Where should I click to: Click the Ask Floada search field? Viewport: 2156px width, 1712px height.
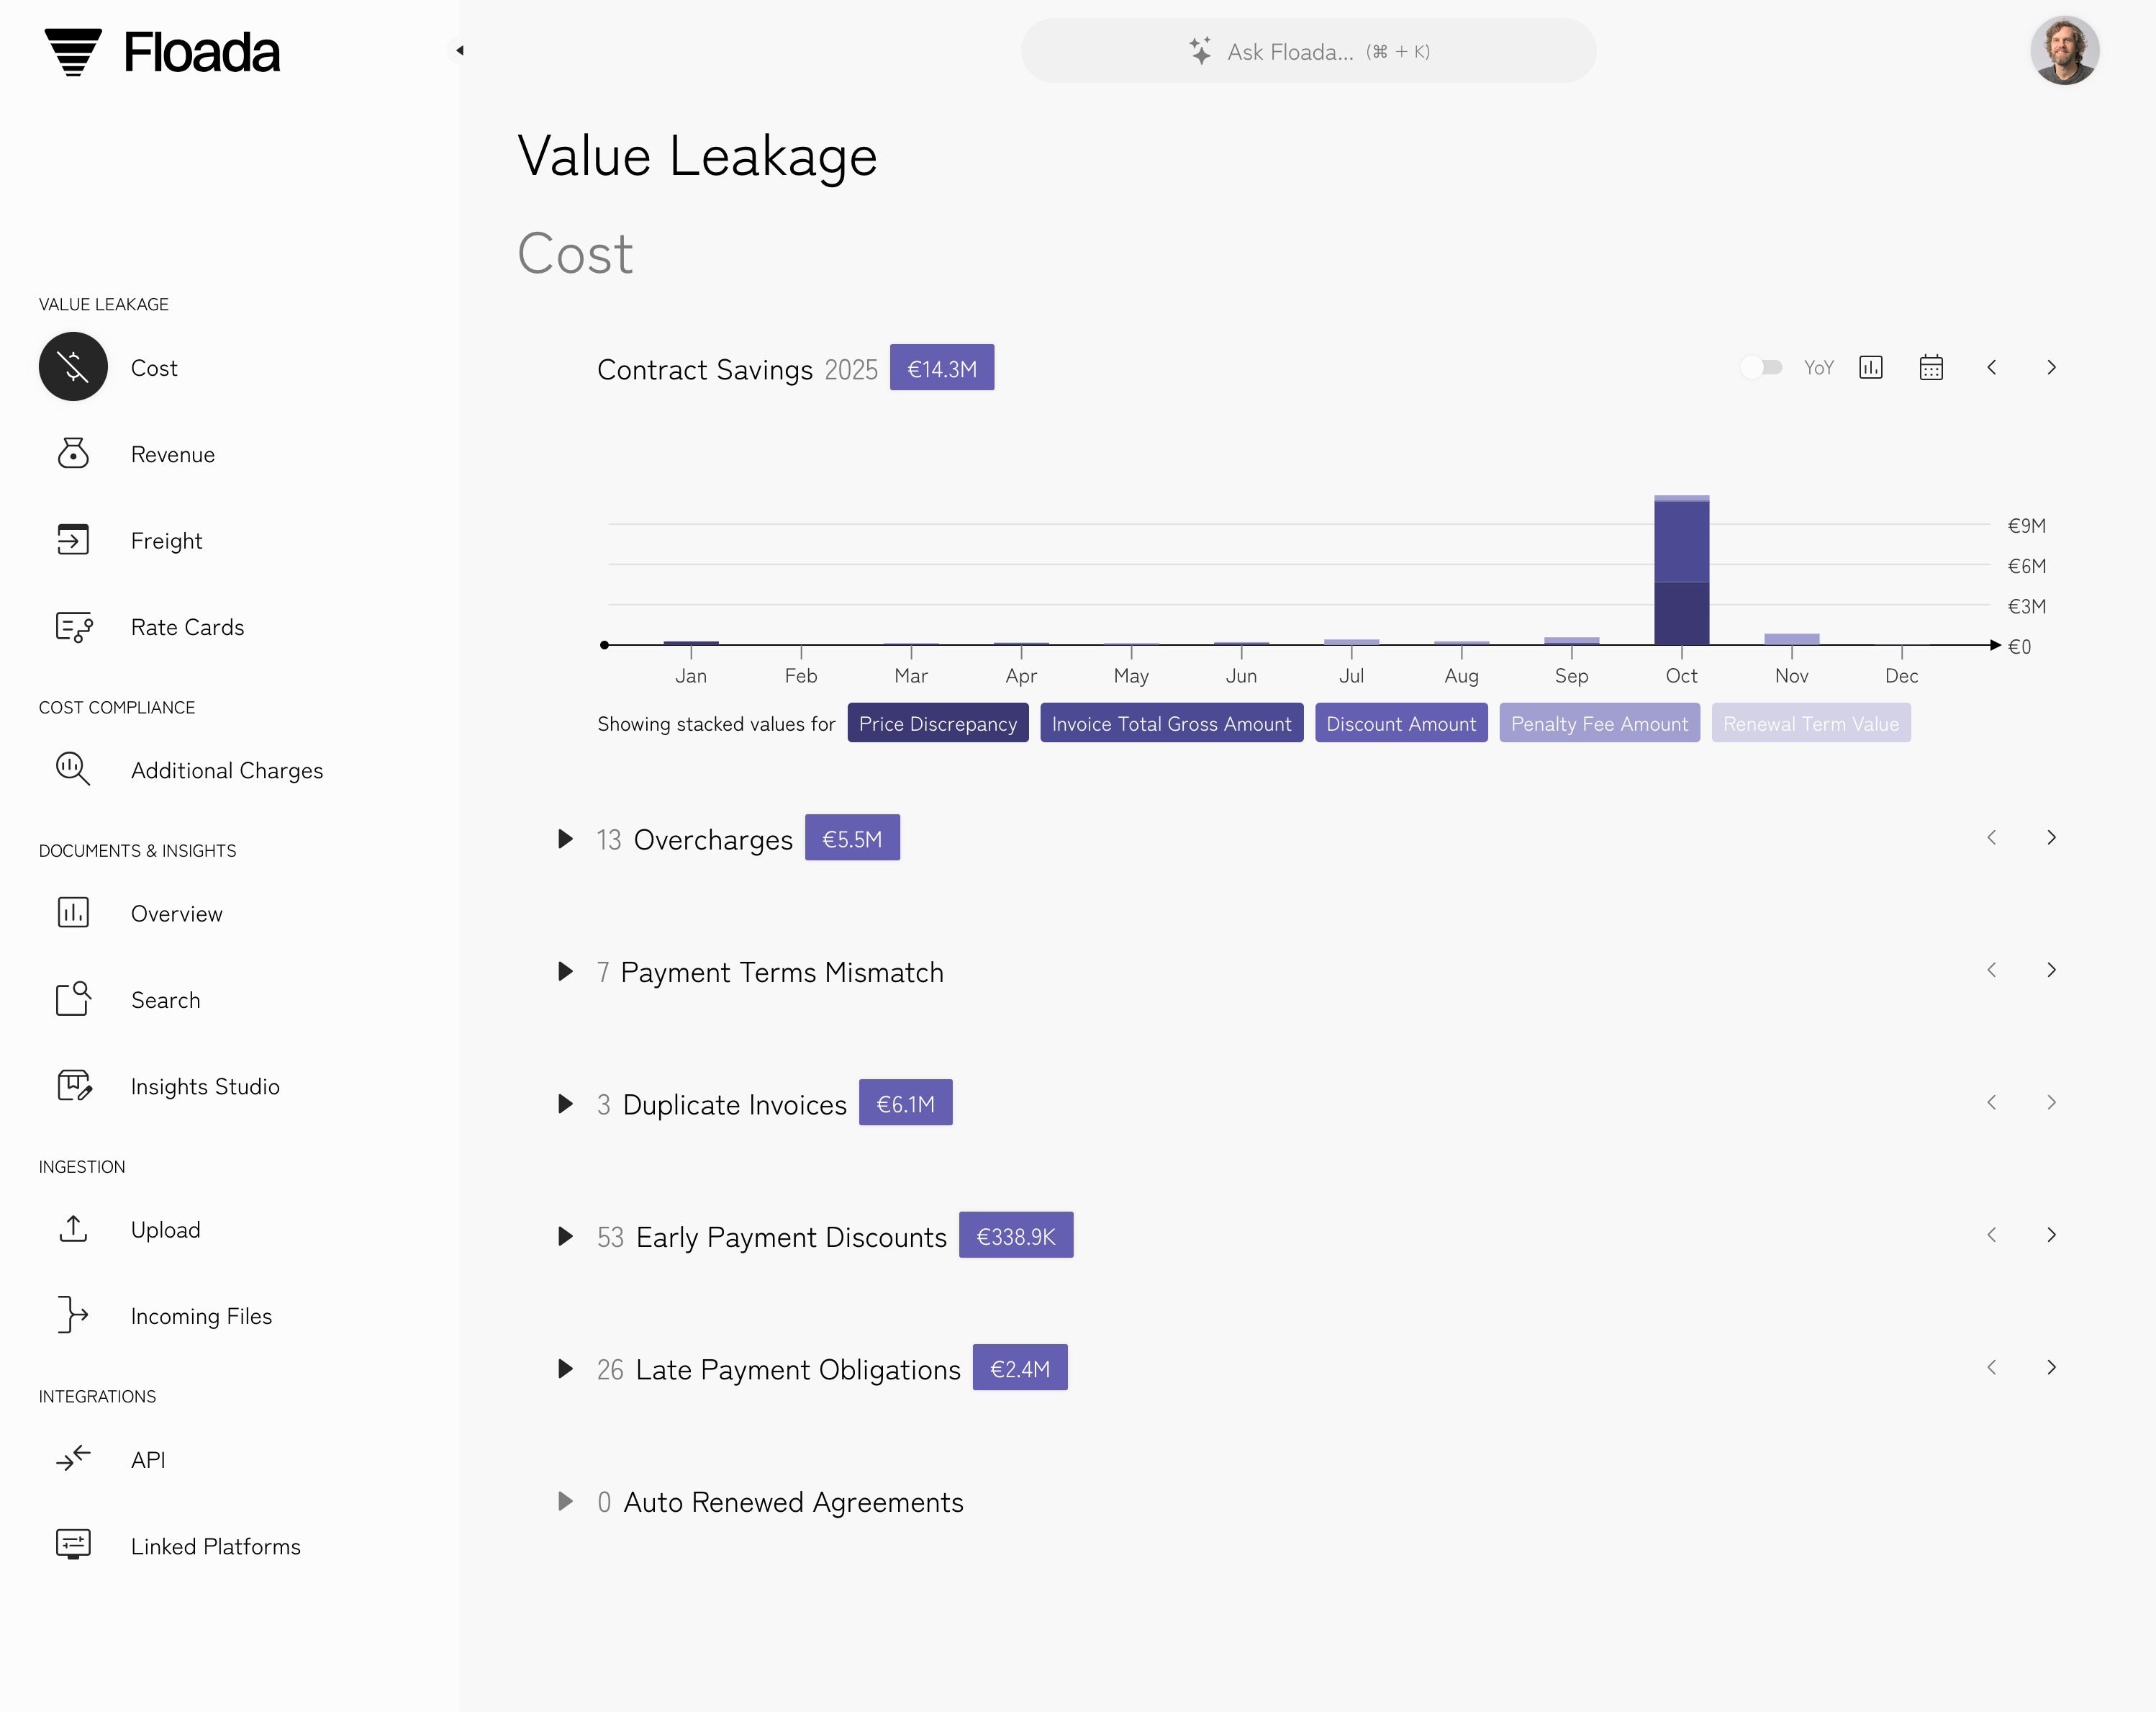pos(1308,51)
